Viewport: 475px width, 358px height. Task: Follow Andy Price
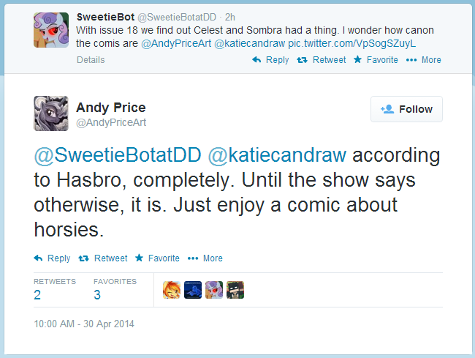(x=406, y=109)
